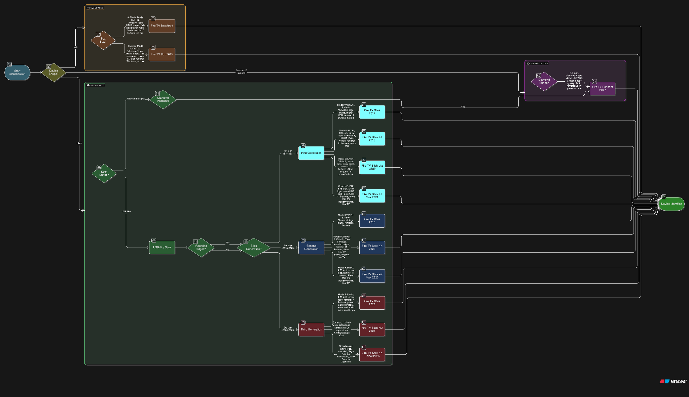The image size is (689, 397).
Task: Select the Fire TV Box 2015 node
Action: click(x=161, y=54)
